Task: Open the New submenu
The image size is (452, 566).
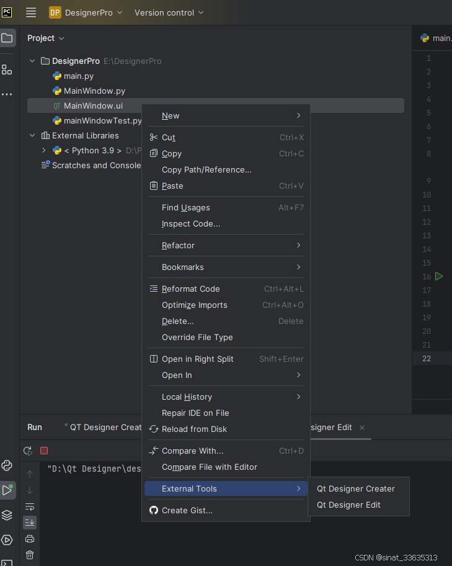Action: point(226,115)
